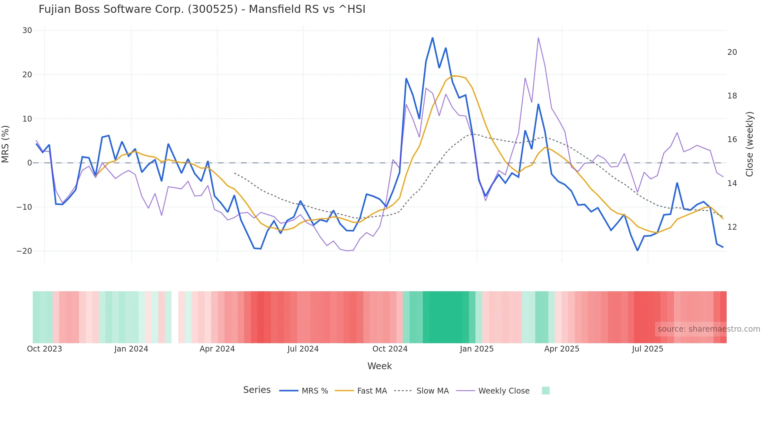771x433 pixels.
Task: Toggle the Fast MA legend entry
Action: point(361,391)
